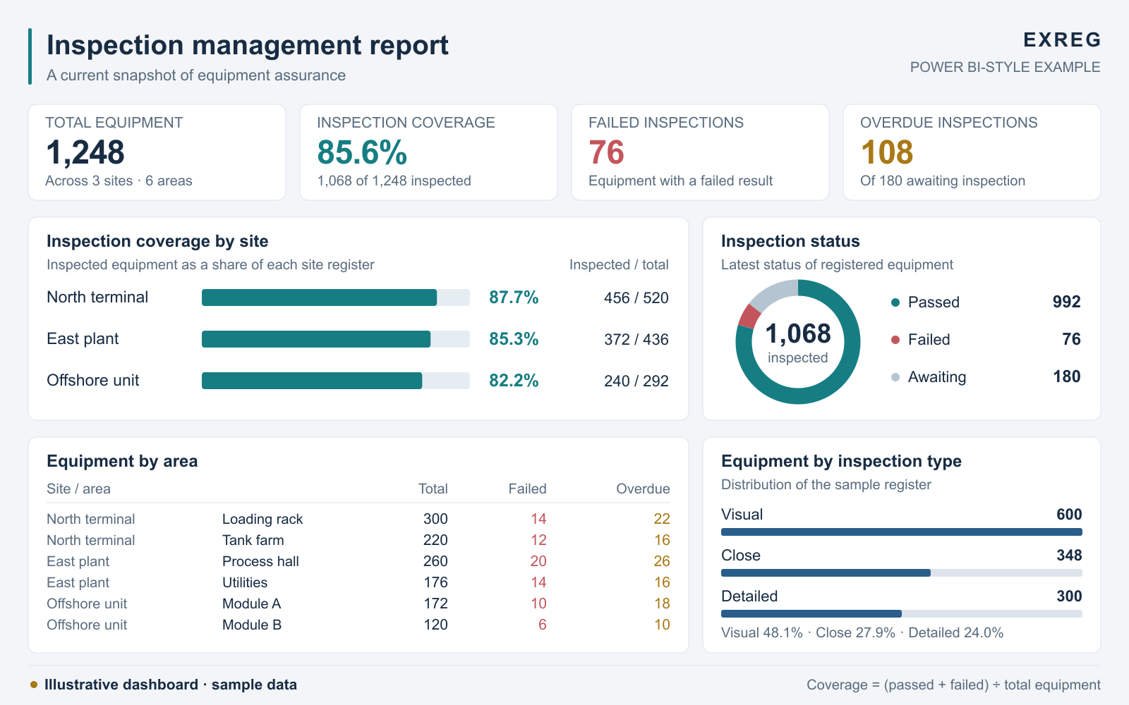The image size is (1129, 705).
Task: Click the Awaiting count 180
Action: pyautogui.click(x=1067, y=376)
